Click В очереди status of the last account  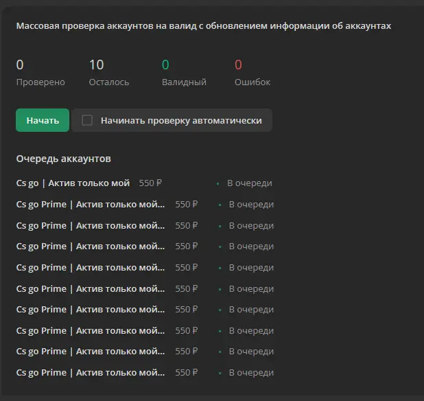(252, 373)
